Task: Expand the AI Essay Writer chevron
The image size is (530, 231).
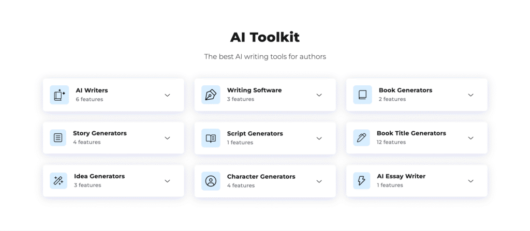Action: [x=470, y=181]
